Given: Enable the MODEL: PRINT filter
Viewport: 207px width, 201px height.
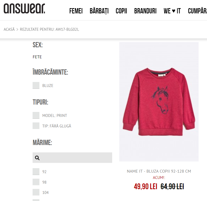Looking at the screenshot, I should pyautogui.click(x=36, y=115).
